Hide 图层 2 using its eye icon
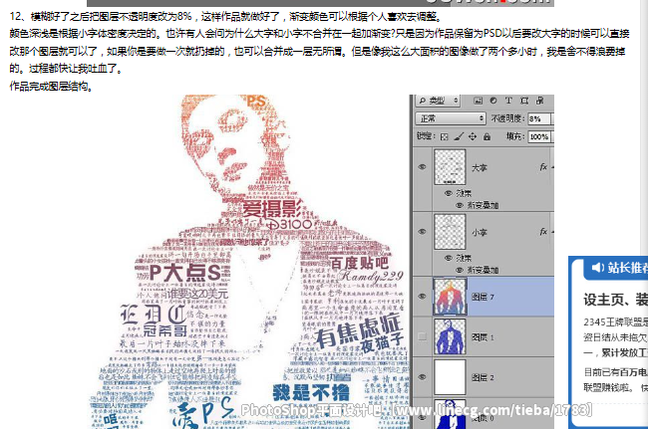Image resolution: width=648 pixels, height=429 pixels. 422,377
